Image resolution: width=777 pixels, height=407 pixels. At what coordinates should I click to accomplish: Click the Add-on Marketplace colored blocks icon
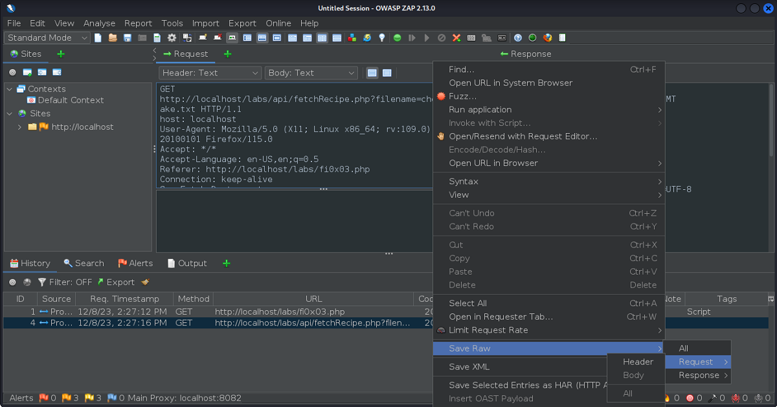point(352,38)
